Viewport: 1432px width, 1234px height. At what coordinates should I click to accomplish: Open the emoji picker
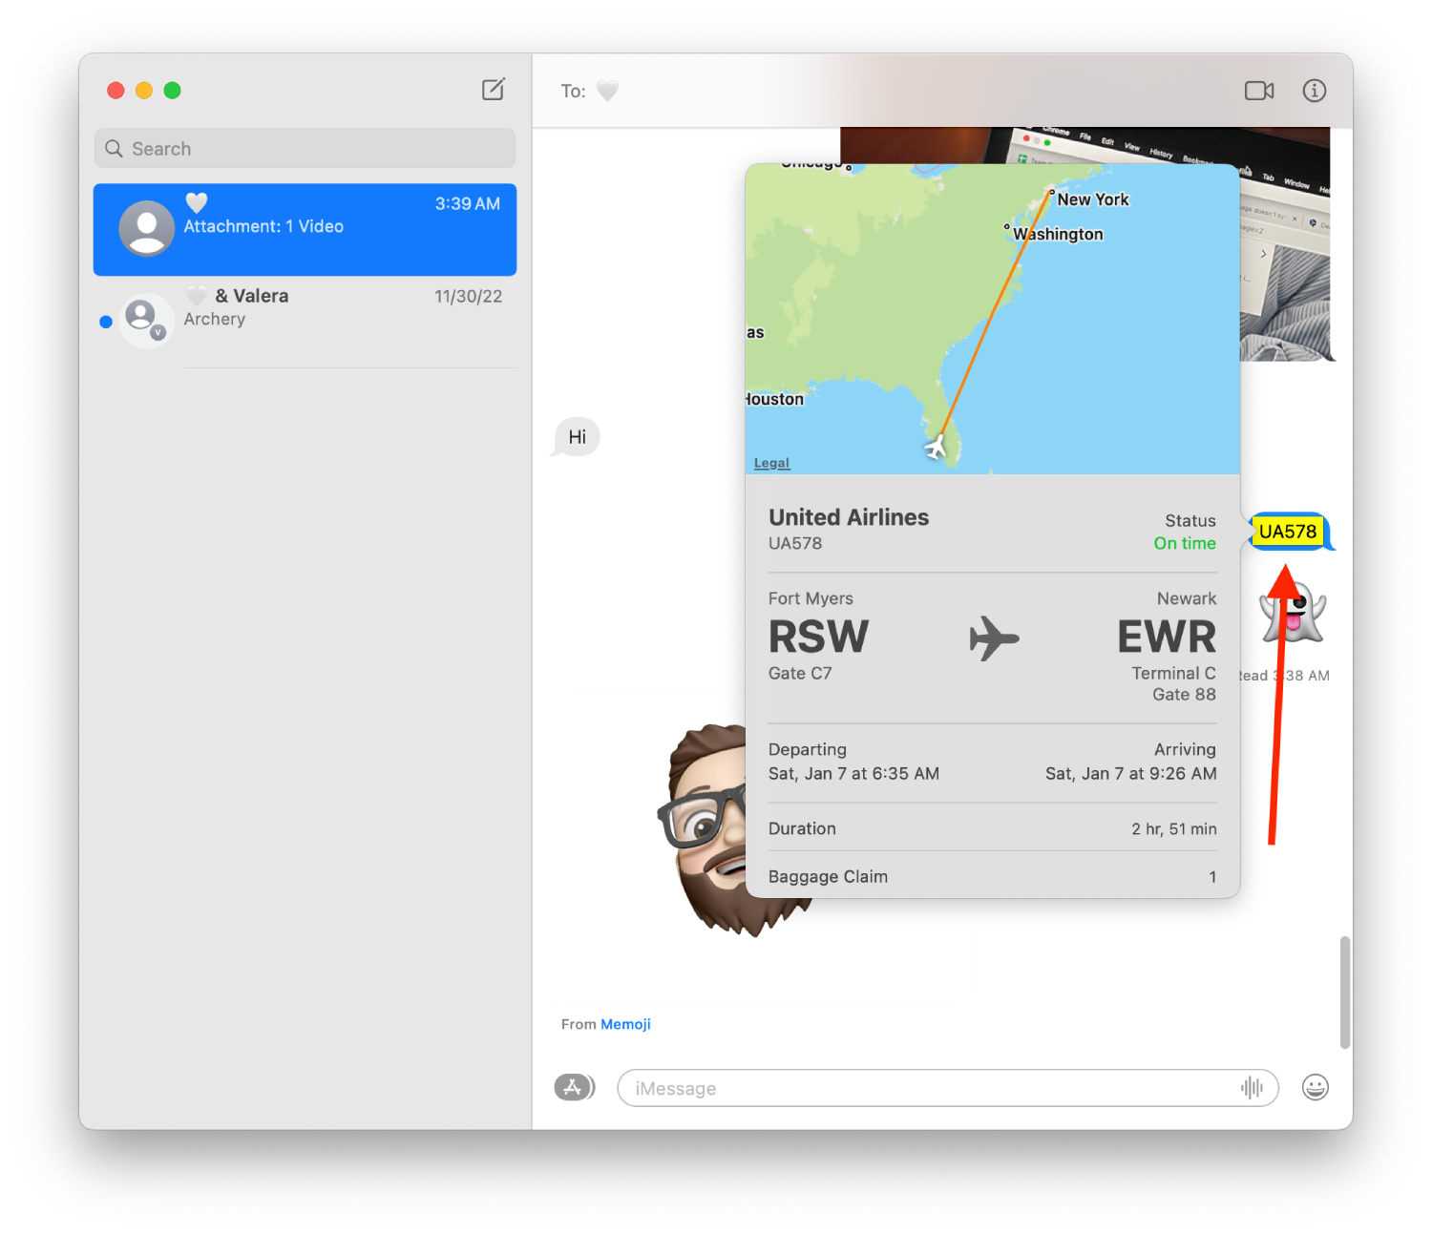[x=1316, y=1087]
